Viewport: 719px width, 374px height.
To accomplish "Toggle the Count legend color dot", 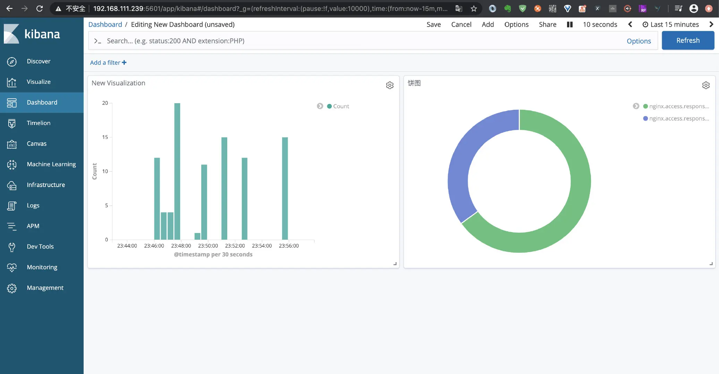I will point(329,106).
